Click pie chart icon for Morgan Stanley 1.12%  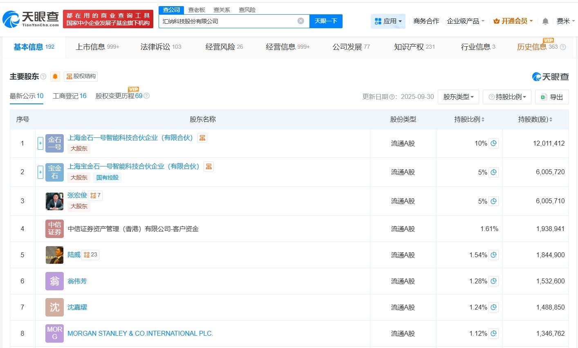click(x=493, y=334)
